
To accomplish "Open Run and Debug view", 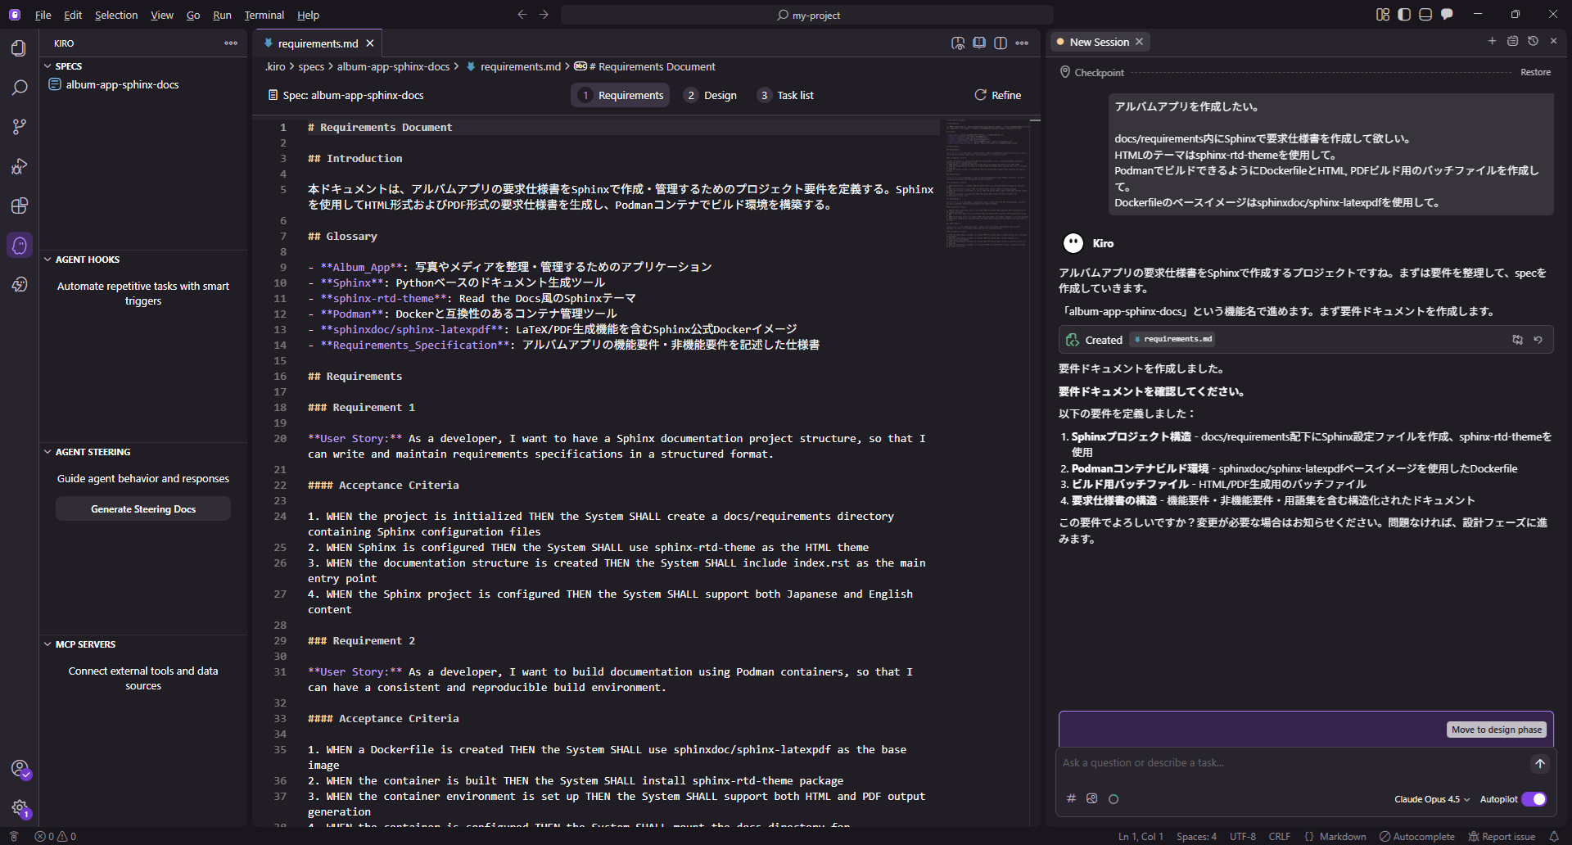I will pyautogui.click(x=19, y=166).
